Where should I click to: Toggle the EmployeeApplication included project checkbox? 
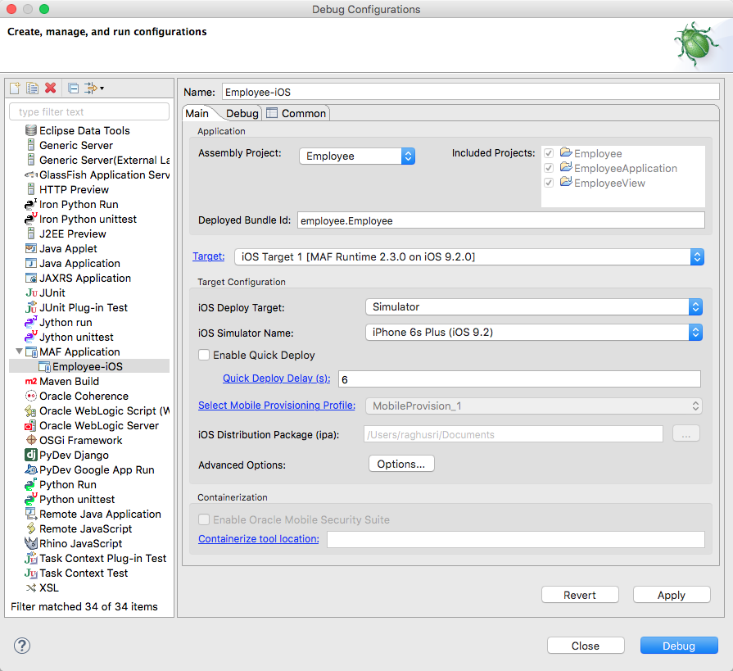pyautogui.click(x=549, y=168)
